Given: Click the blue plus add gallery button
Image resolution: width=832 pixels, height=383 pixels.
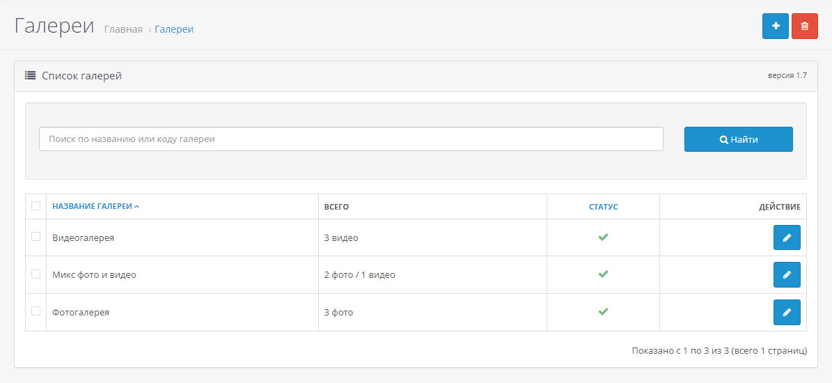Looking at the screenshot, I should [x=776, y=26].
